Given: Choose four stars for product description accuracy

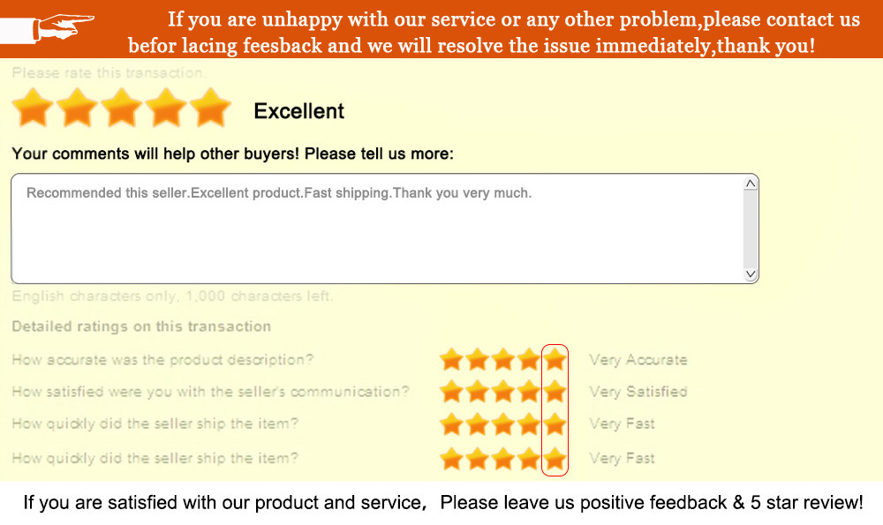Looking at the screenshot, I should click(x=529, y=359).
